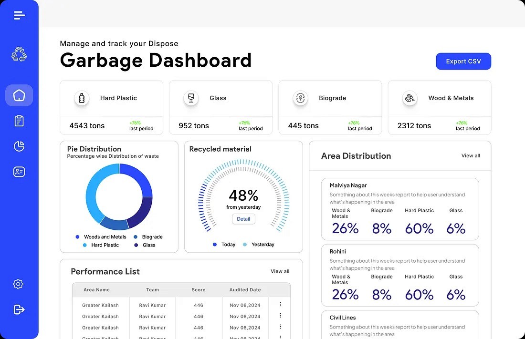Open the clipboard reports icon in sidebar
Image resolution: width=525 pixels, height=339 pixels.
(19, 121)
